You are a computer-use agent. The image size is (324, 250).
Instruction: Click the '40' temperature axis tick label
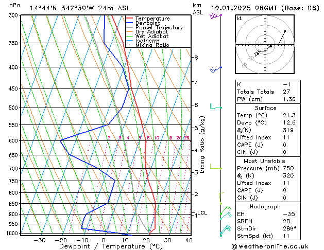(x=189, y=240)
